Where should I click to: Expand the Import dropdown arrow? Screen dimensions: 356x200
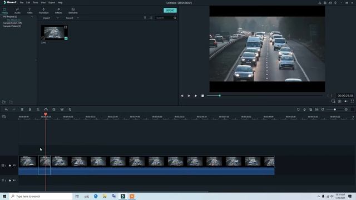tap(57, 18)
